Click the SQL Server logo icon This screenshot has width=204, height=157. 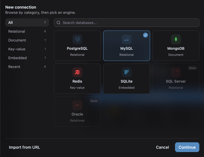(x=176, y=72)
